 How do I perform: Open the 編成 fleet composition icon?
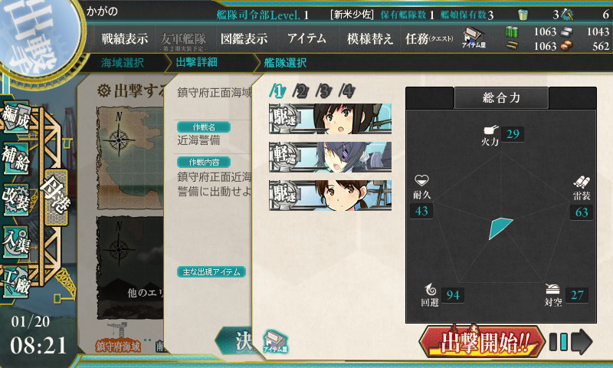[15, 117]
